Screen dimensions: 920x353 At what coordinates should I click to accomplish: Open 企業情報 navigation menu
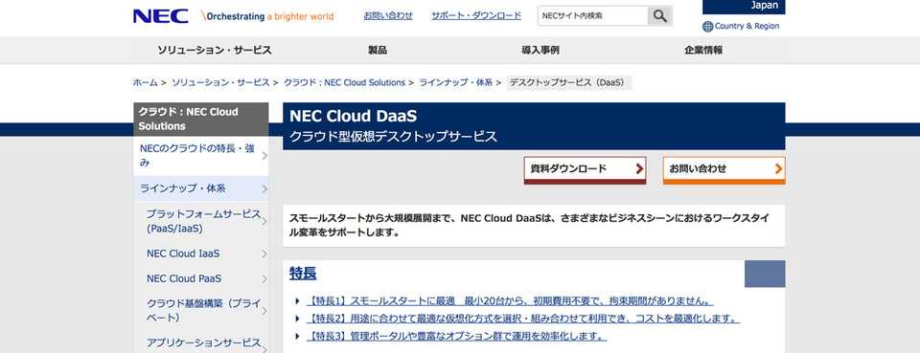[703, 51]
